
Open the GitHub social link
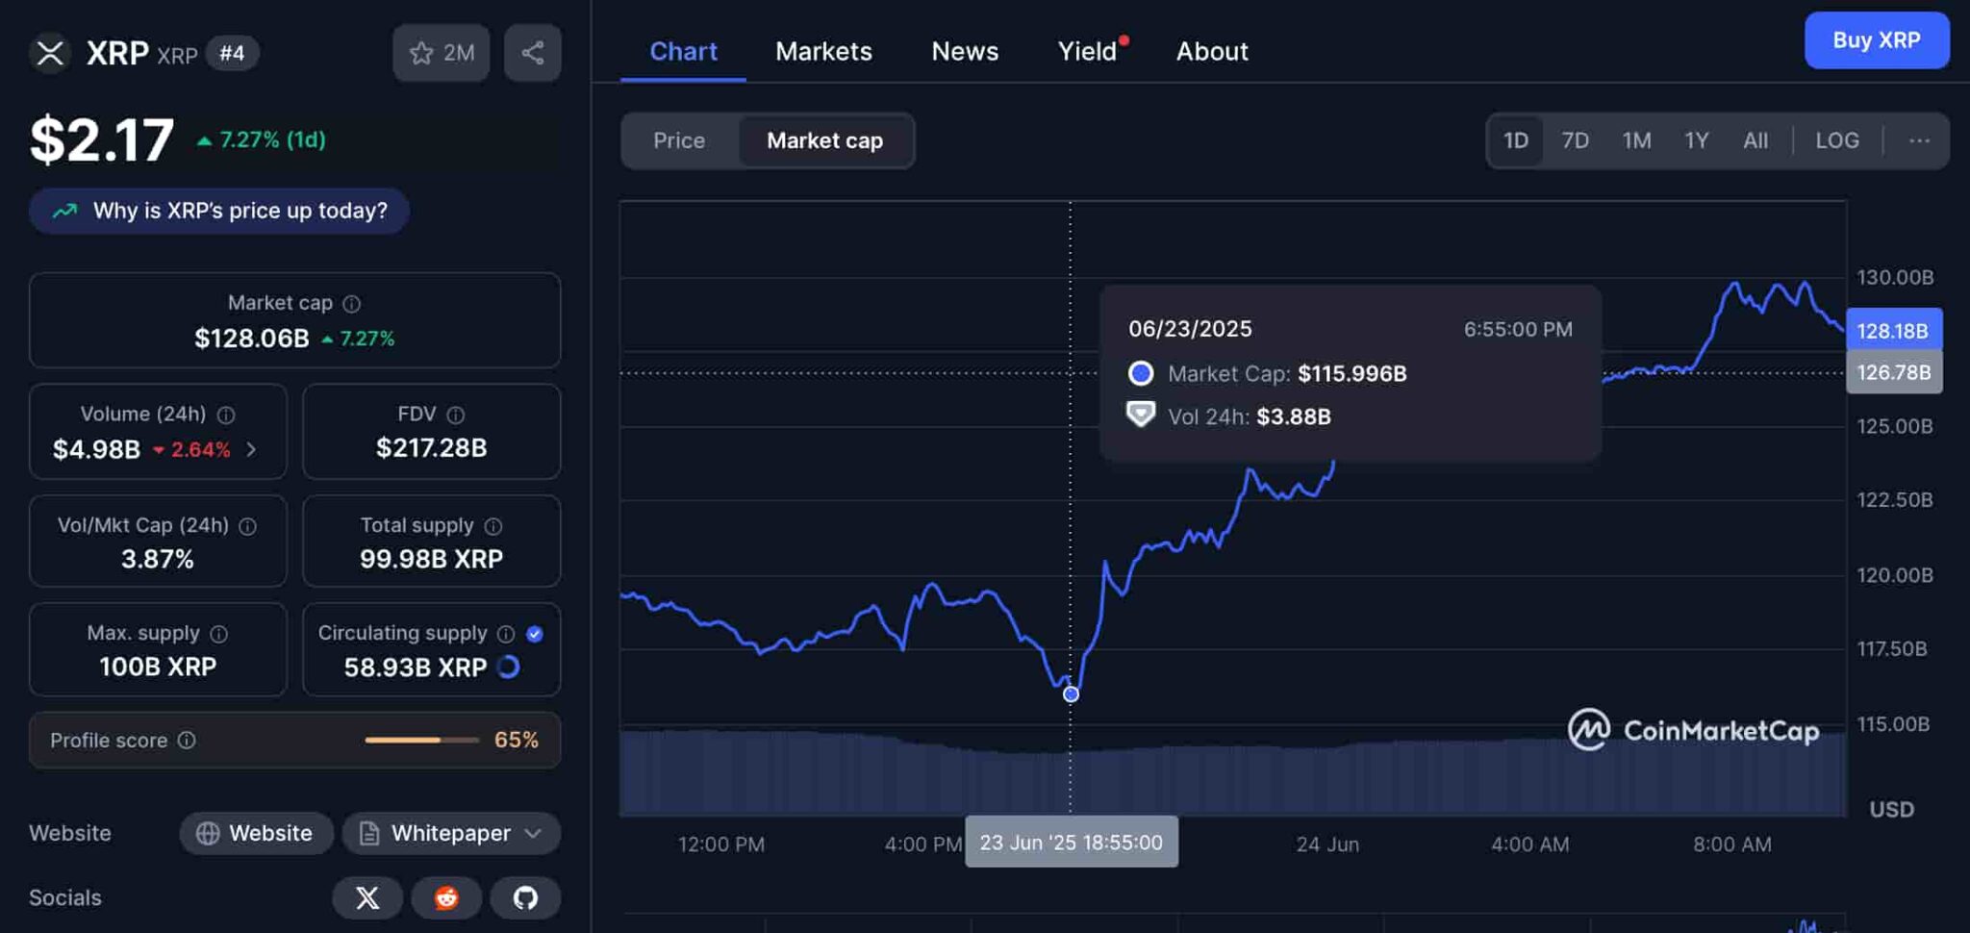tap(525, 897)
